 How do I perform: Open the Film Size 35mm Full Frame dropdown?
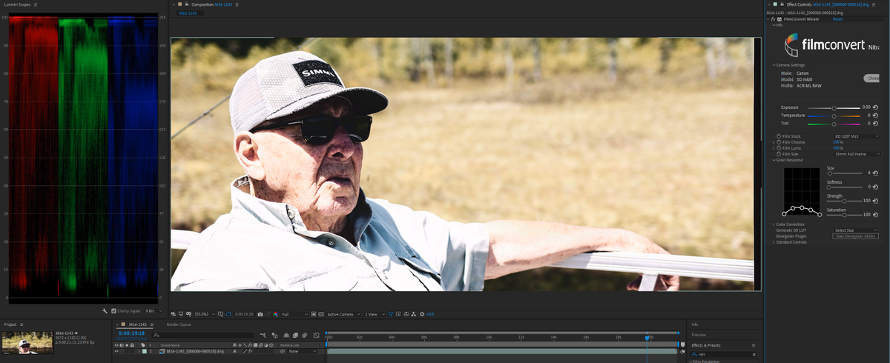click(x=857, y=154)
